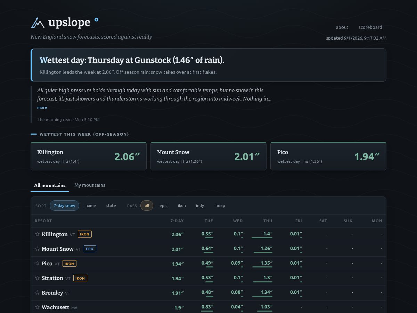Sort the table by name
Image resolution: width=417 pixels, height=313 pixels.
coord(91,206)
